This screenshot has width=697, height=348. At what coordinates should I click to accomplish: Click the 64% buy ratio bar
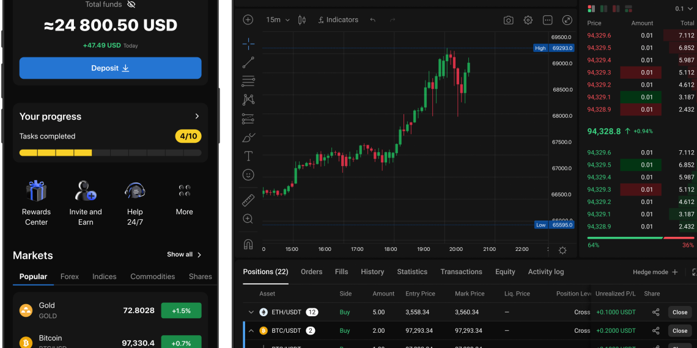coord(624,238)
